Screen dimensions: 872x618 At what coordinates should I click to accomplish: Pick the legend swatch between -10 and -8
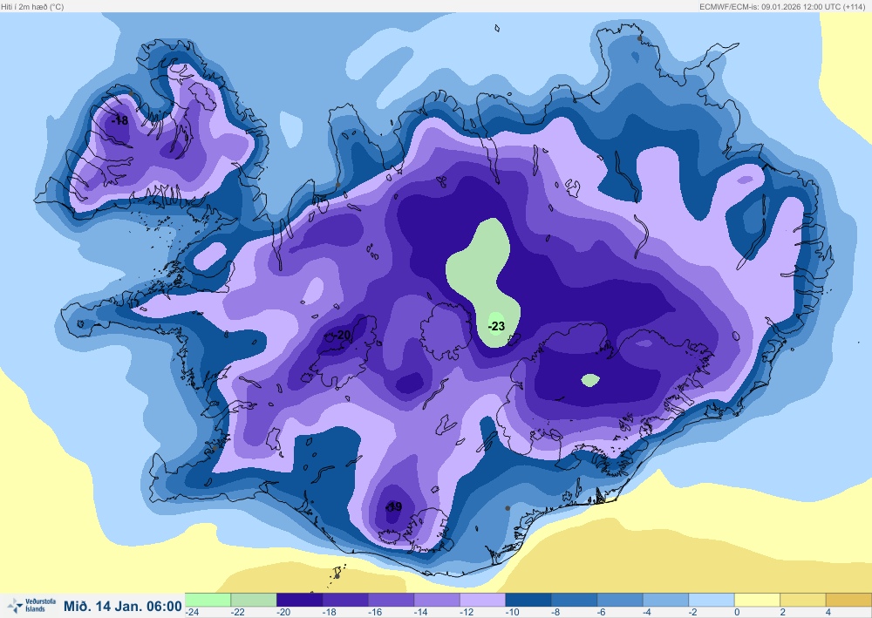pyautogui.click(x=528, y=600)
